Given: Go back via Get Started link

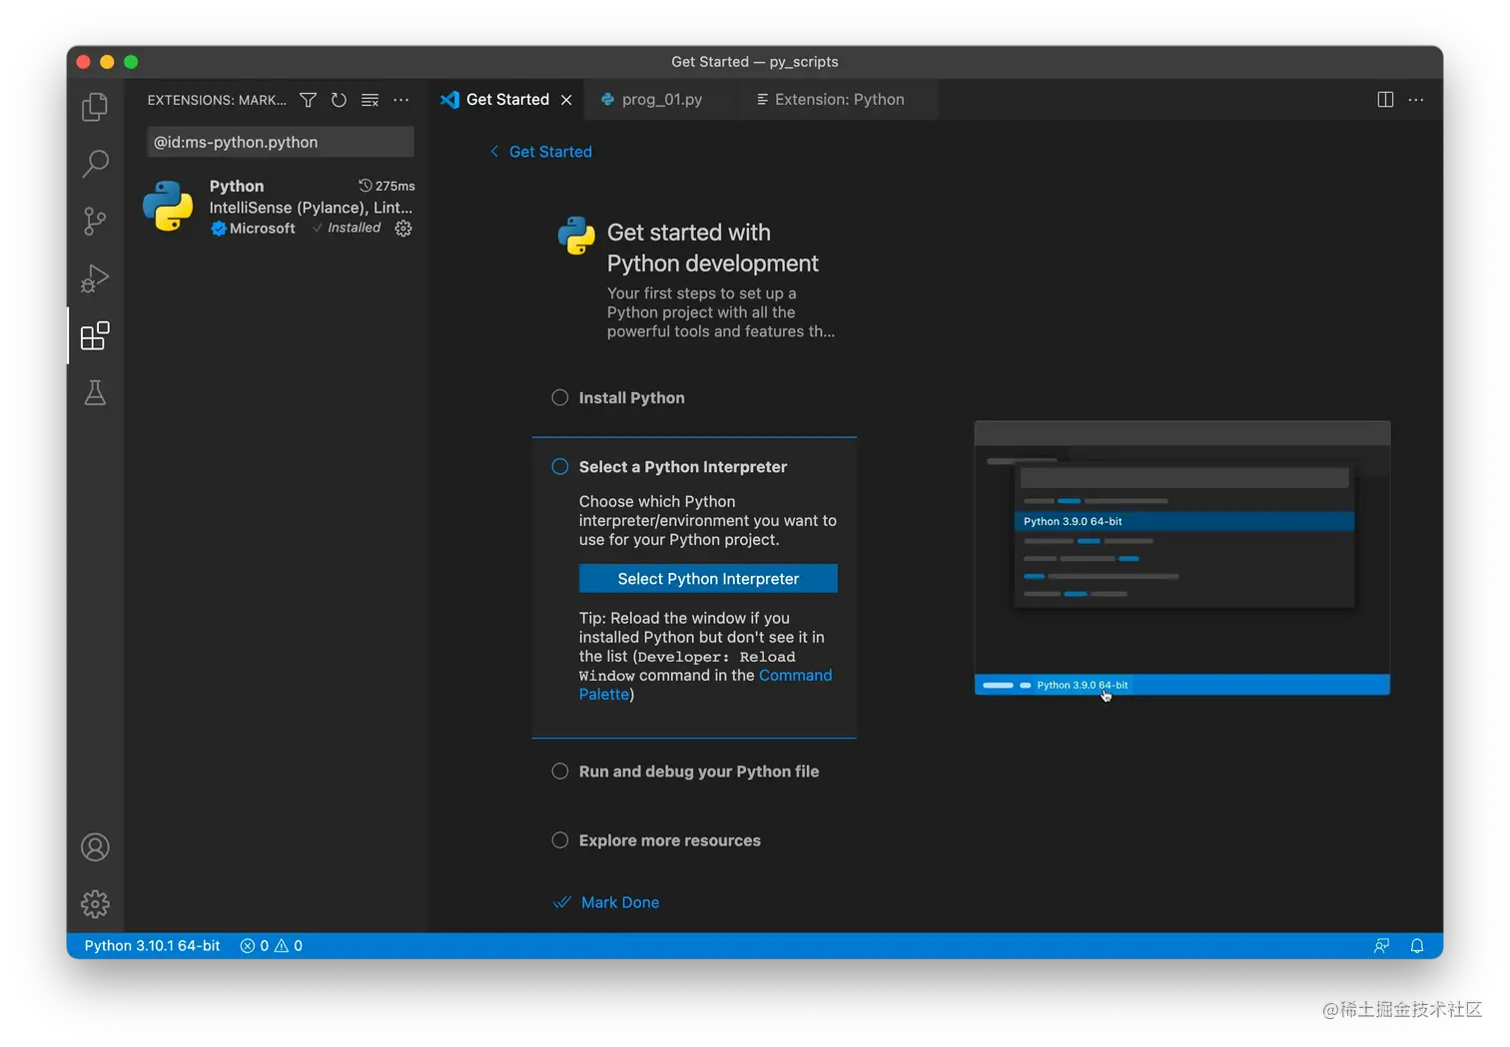Looking at the screenshot, I should (550, 152).
